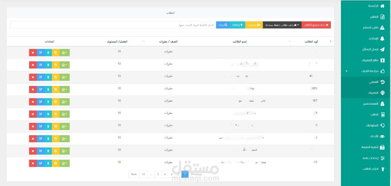Screen dimensions: 391x186
Task: Click the student profile icon in first row
Action: [48, 52]
